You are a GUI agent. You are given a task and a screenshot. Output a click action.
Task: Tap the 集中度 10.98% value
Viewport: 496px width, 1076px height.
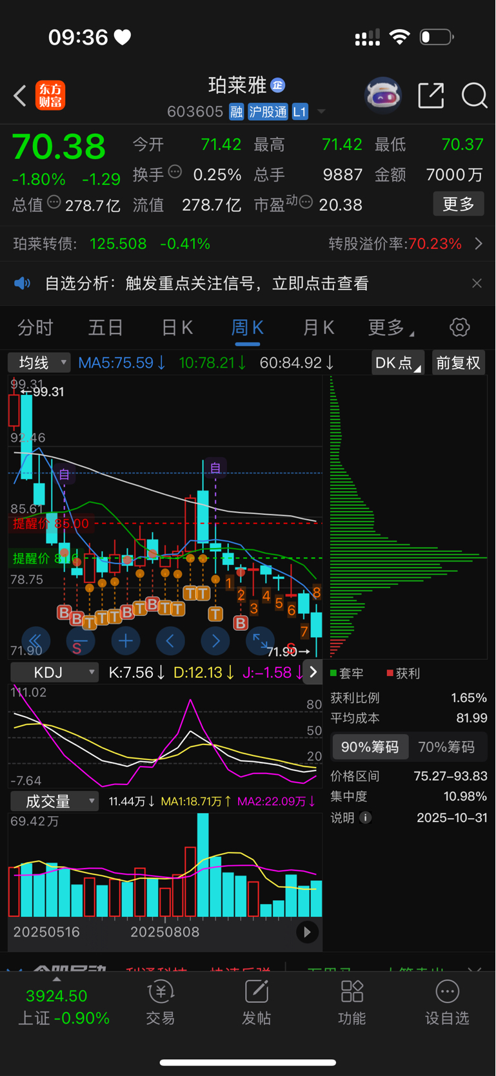[x=466, y=796]
